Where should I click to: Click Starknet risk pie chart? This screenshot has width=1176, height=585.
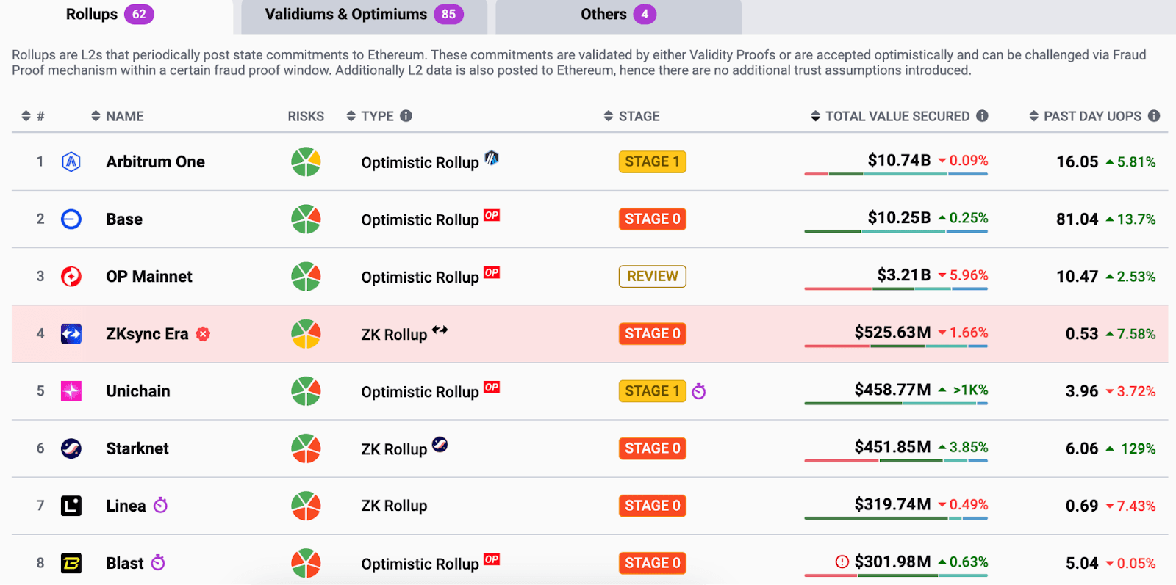point(306,448)
